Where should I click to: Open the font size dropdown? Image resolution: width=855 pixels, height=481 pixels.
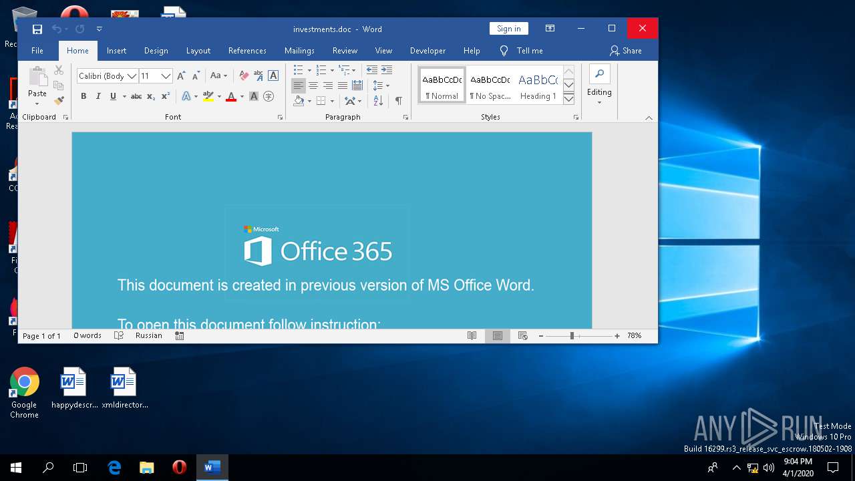[x=166, y=76]
